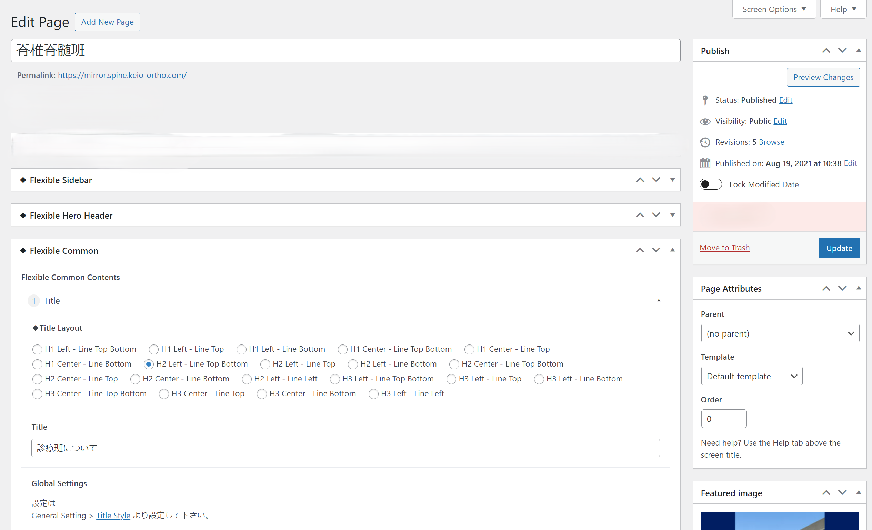Edit the page Status
Viewport: 872px width, 530px height.
tap(785, 100)
